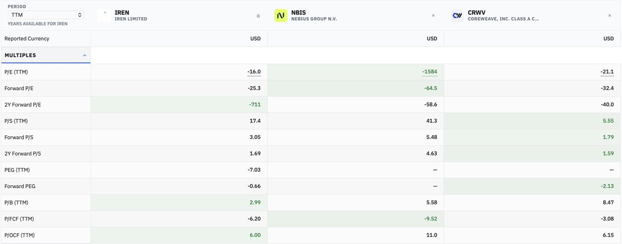This screenshot has height=244, width=622.
Task: Click the NBIS green logo icon
Action: pyautogui.click(x=280, y=16)
